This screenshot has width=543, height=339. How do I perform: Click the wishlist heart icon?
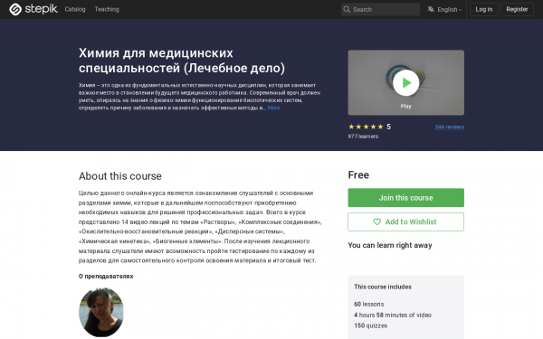tap(376, 221)
